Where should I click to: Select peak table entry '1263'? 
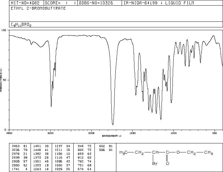click(x=37, y=169)
